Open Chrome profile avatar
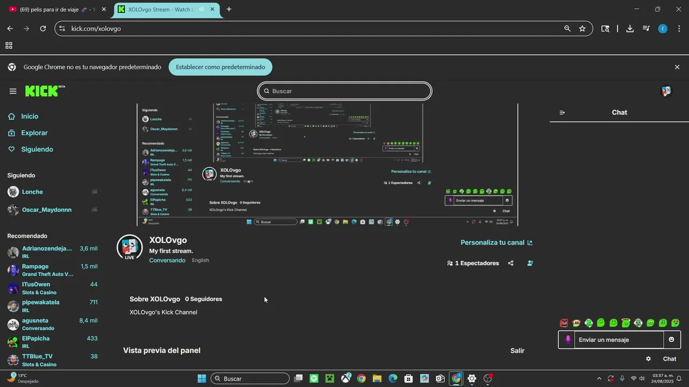 point(663,28)
